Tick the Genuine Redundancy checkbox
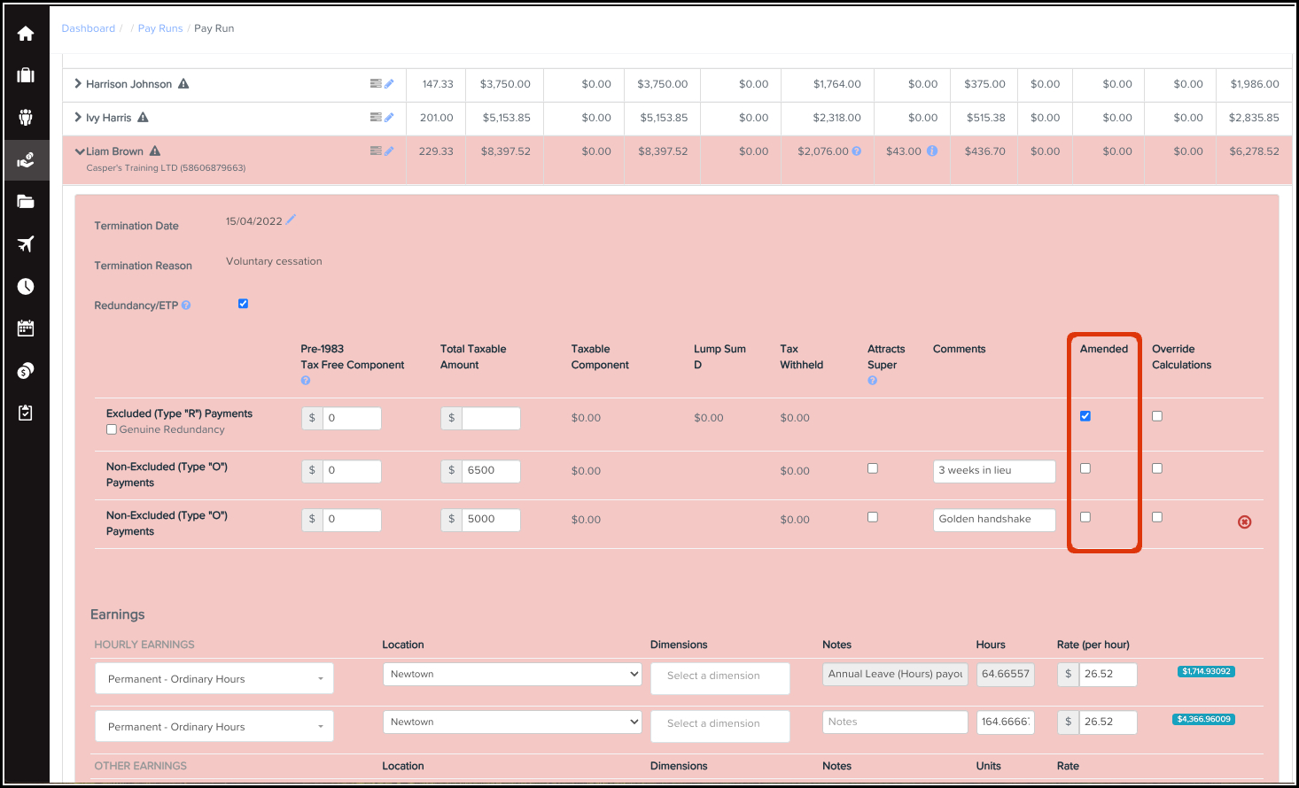1299x788 pixels. pos(112,429)
